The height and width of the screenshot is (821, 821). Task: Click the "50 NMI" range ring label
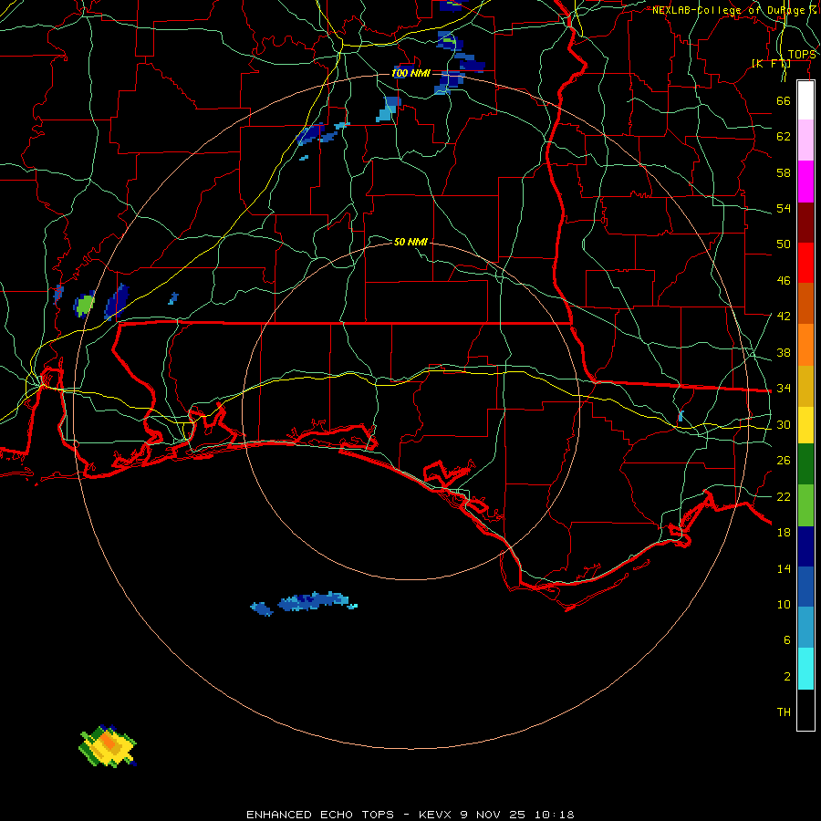pyautogui.click(x=410, y=242)
